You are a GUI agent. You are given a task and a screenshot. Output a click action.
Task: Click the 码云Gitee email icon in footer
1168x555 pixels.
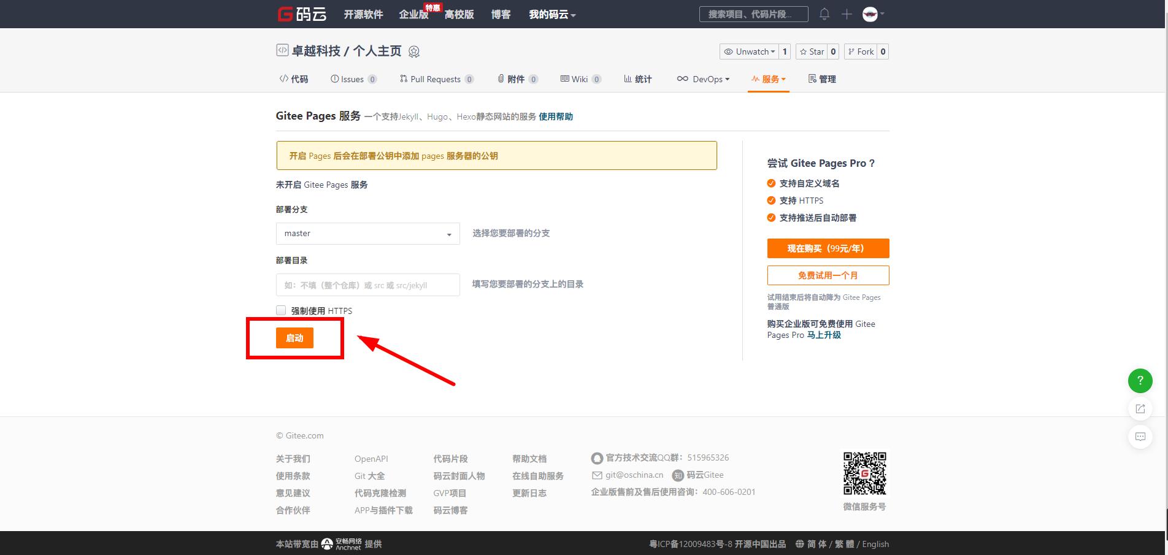(597, 475)
